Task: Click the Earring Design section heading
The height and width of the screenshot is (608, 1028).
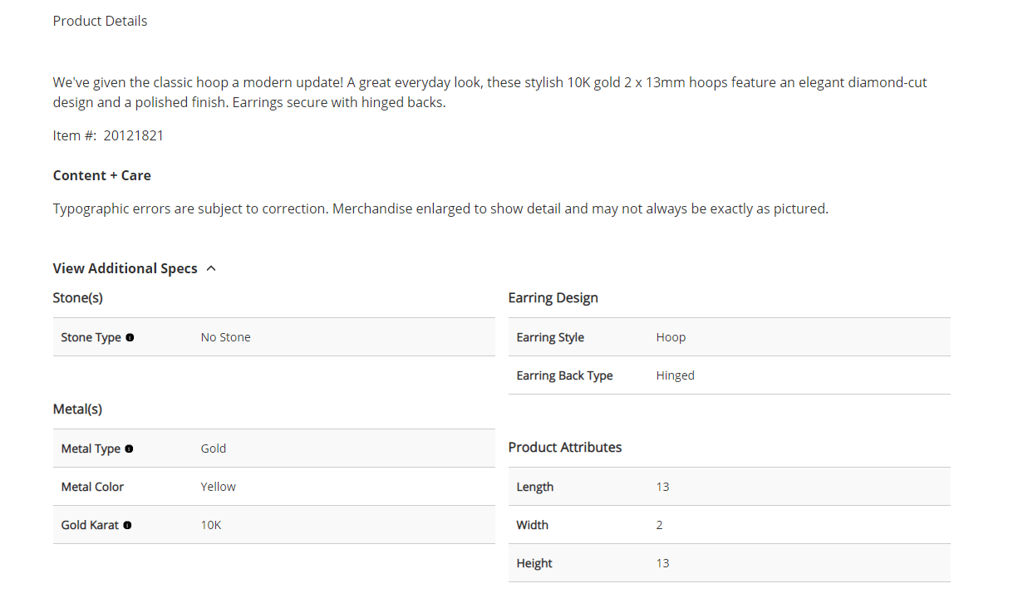Action: (x=553, y=297)
